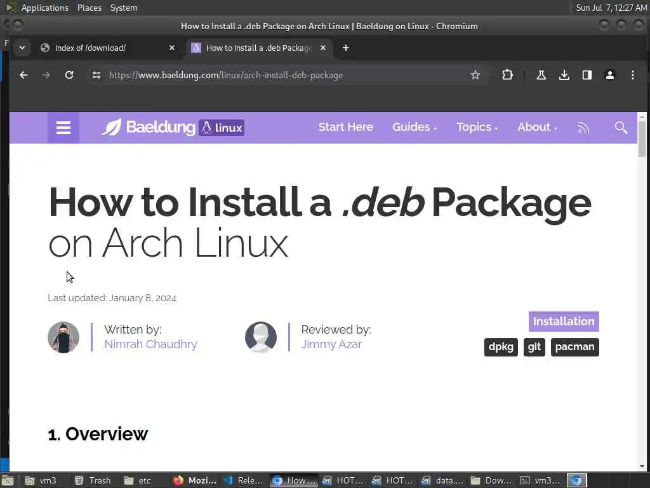Open the site search magnifier

click(x=621, y=127)
